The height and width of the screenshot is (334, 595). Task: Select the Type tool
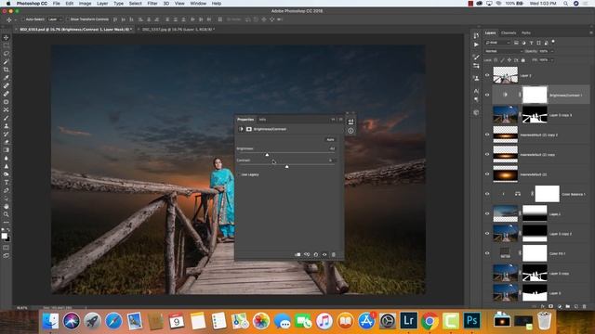[7, 183]
